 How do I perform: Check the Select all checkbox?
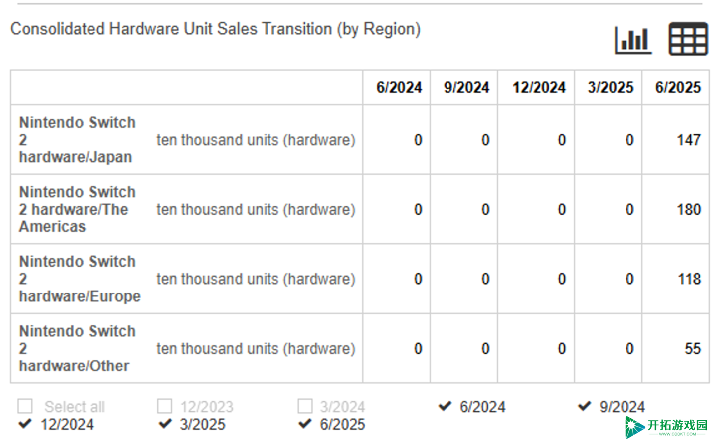click(x=25, y=406)
